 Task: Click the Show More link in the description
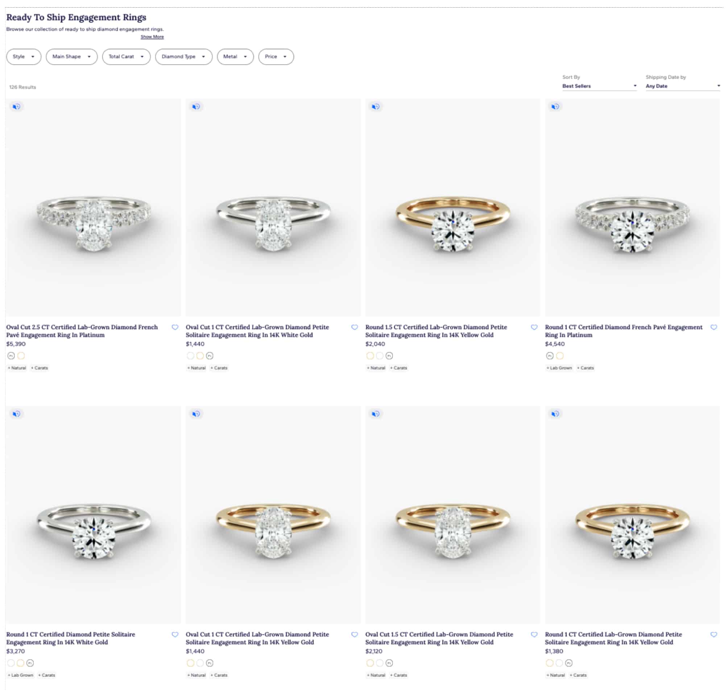coord(152,36)
